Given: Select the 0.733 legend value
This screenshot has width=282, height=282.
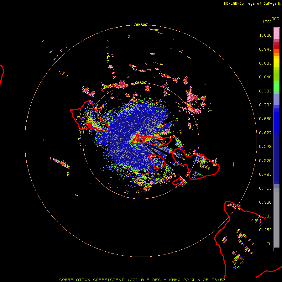Looking at the screenshot, I should click(x=265, y=105).
